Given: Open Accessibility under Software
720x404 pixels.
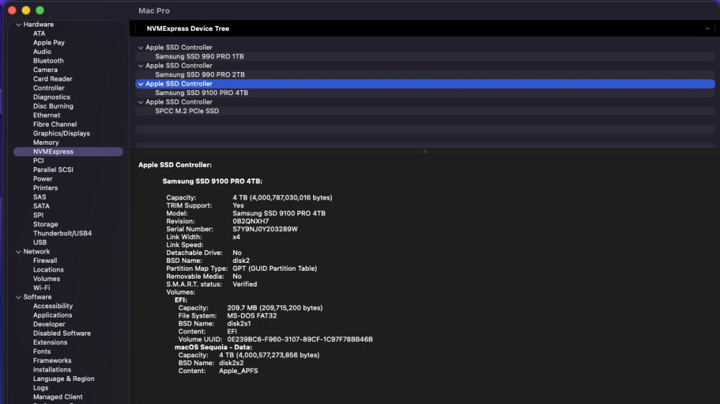Looking at the screenshot, I should pos(53,306).
